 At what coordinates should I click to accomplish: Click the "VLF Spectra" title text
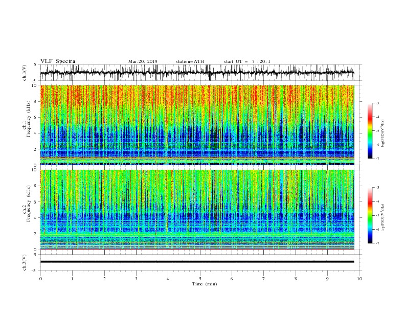(58, 61)
